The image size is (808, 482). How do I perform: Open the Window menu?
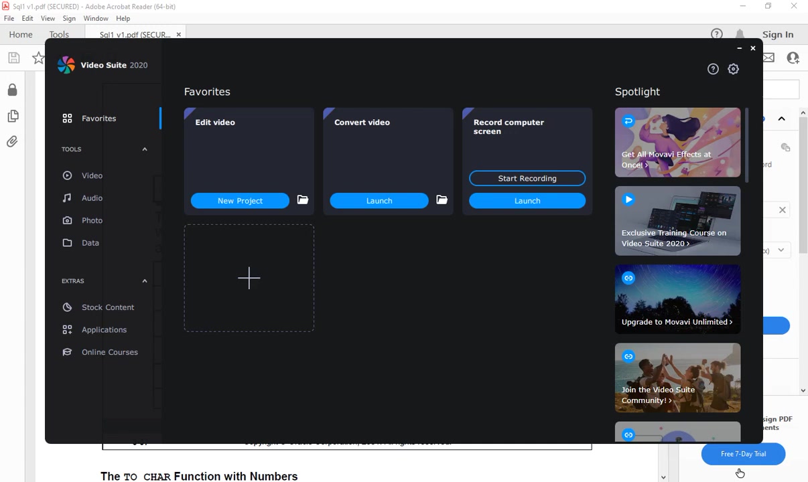point(96,19)
